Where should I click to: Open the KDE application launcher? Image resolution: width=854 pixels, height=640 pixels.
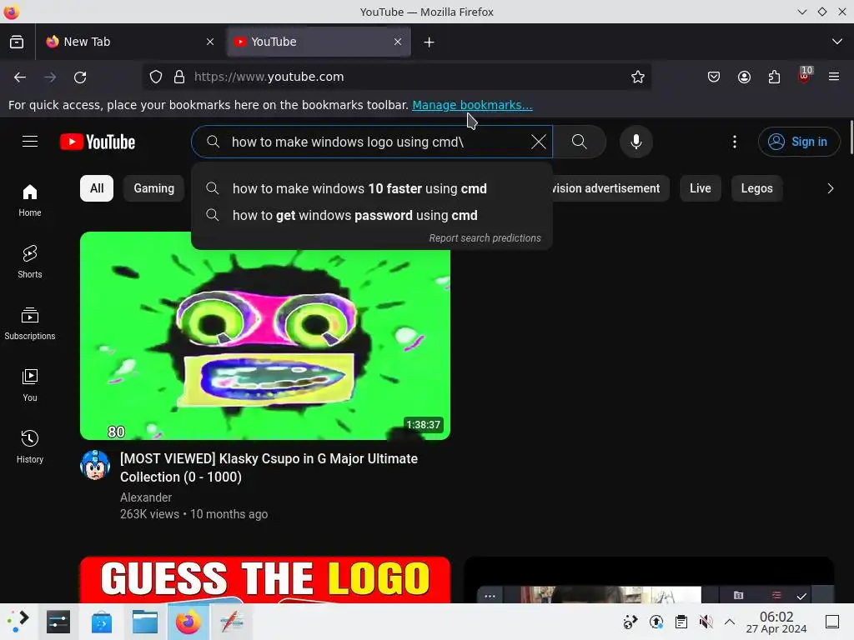[18, 622]
